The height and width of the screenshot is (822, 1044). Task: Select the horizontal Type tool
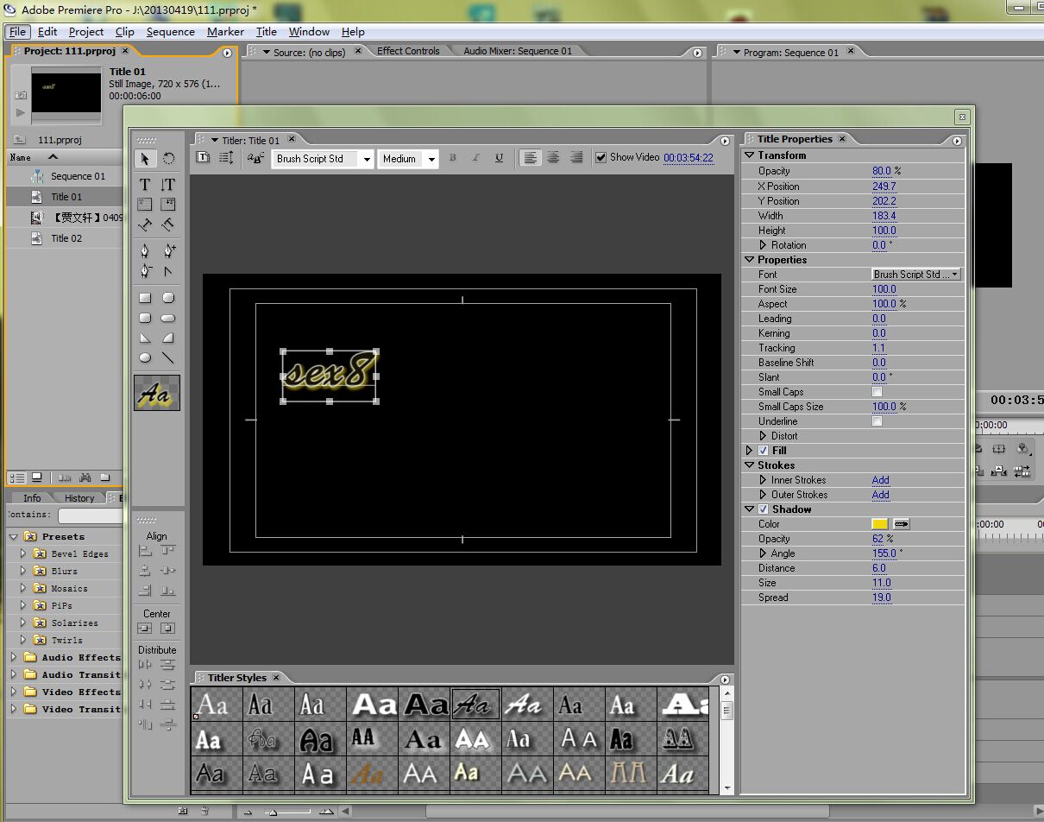click(x=145, y=184)
